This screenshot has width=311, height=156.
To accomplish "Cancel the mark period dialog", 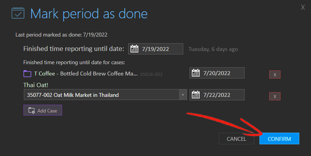I will (236, 138).
